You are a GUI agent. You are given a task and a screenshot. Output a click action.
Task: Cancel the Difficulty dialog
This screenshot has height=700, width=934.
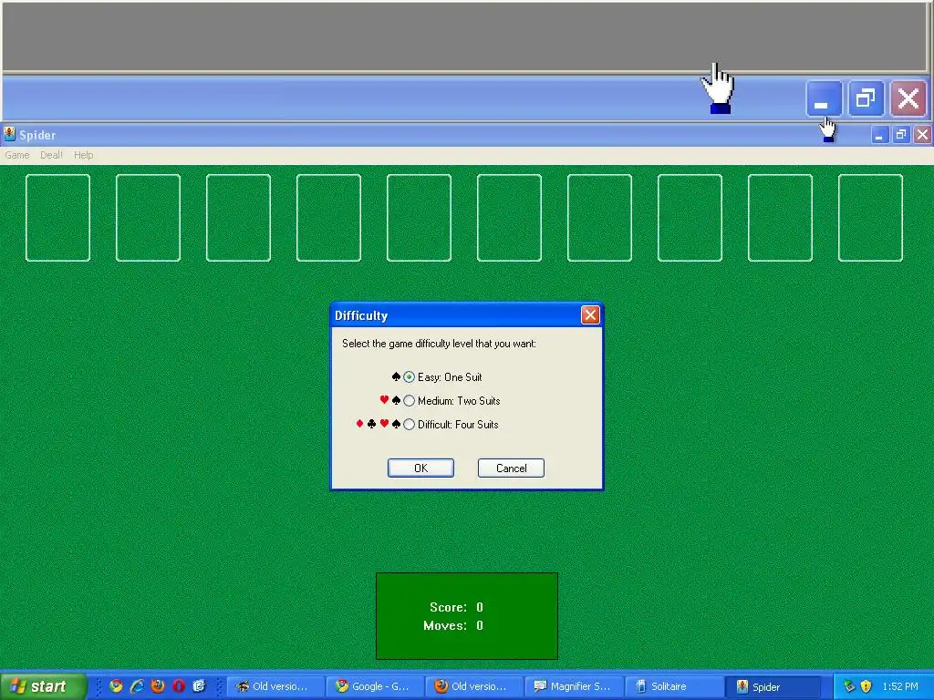point(511,468)
